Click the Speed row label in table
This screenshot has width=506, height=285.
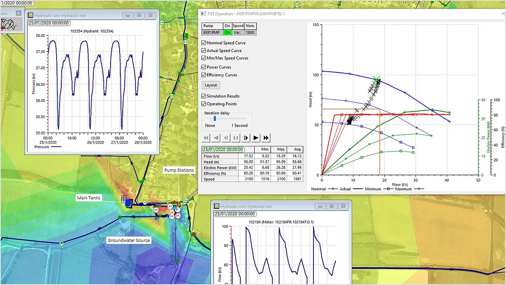pyautogui.click(x=209, y=179)
